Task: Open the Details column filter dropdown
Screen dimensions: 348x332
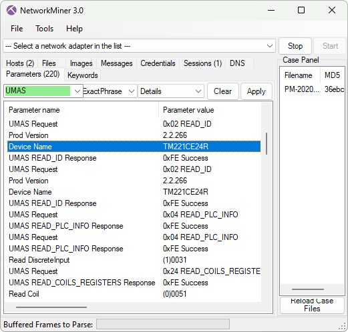Action: coord(171,91)
